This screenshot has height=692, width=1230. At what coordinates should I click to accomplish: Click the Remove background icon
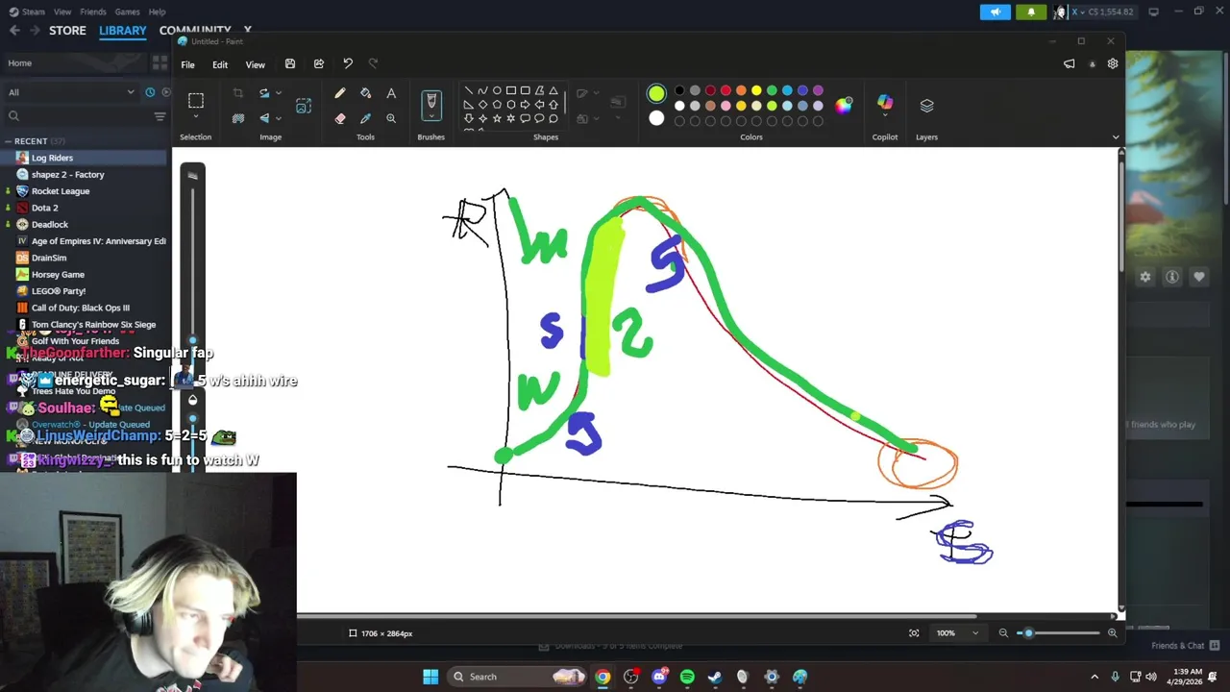click(x=238, y=118)
